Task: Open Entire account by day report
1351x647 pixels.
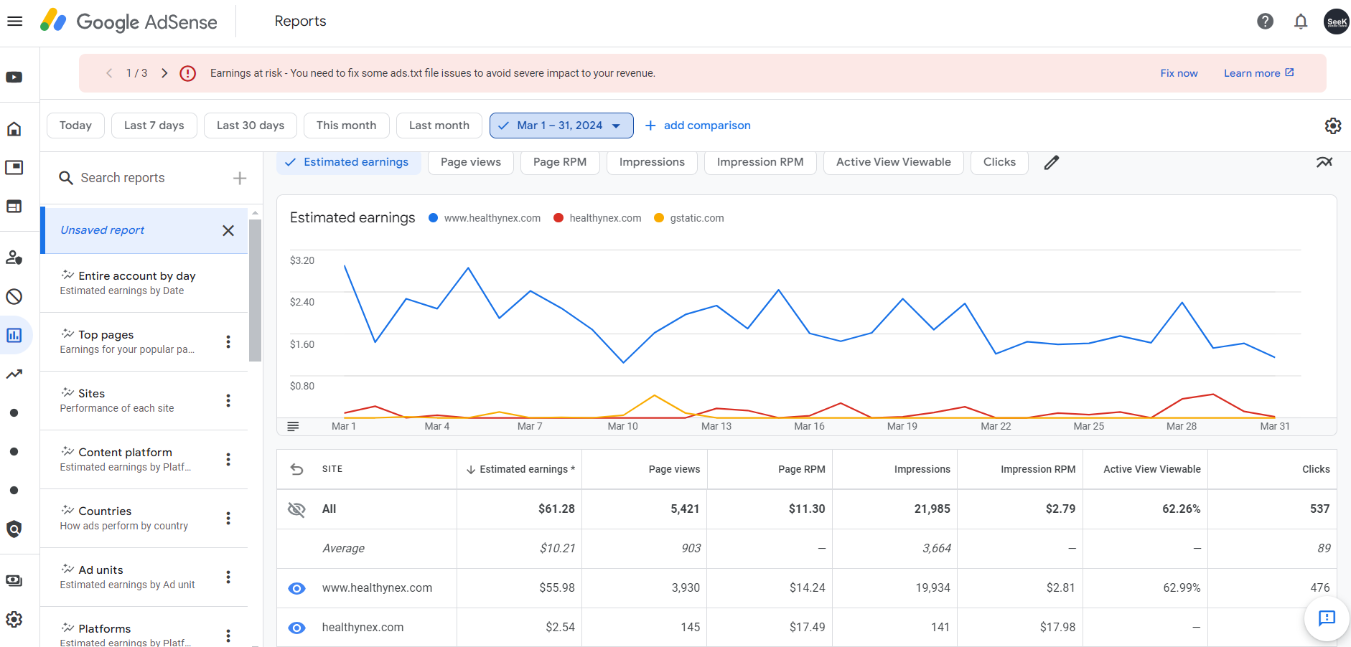Action: click(144, 283)
